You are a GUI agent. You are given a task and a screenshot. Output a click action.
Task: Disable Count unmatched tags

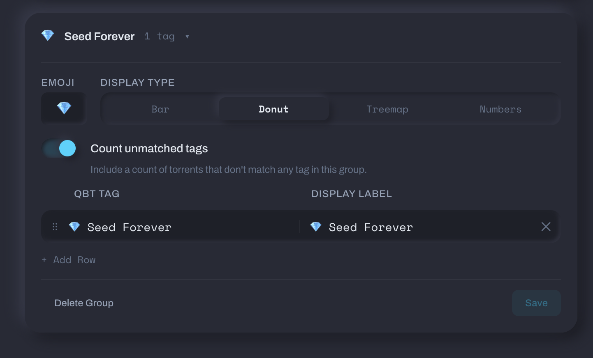[59, 148]
